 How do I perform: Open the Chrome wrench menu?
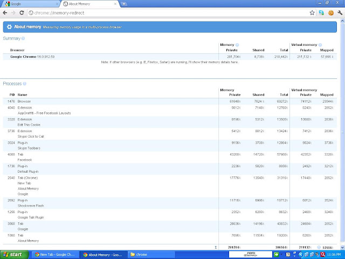click(340, 13)
